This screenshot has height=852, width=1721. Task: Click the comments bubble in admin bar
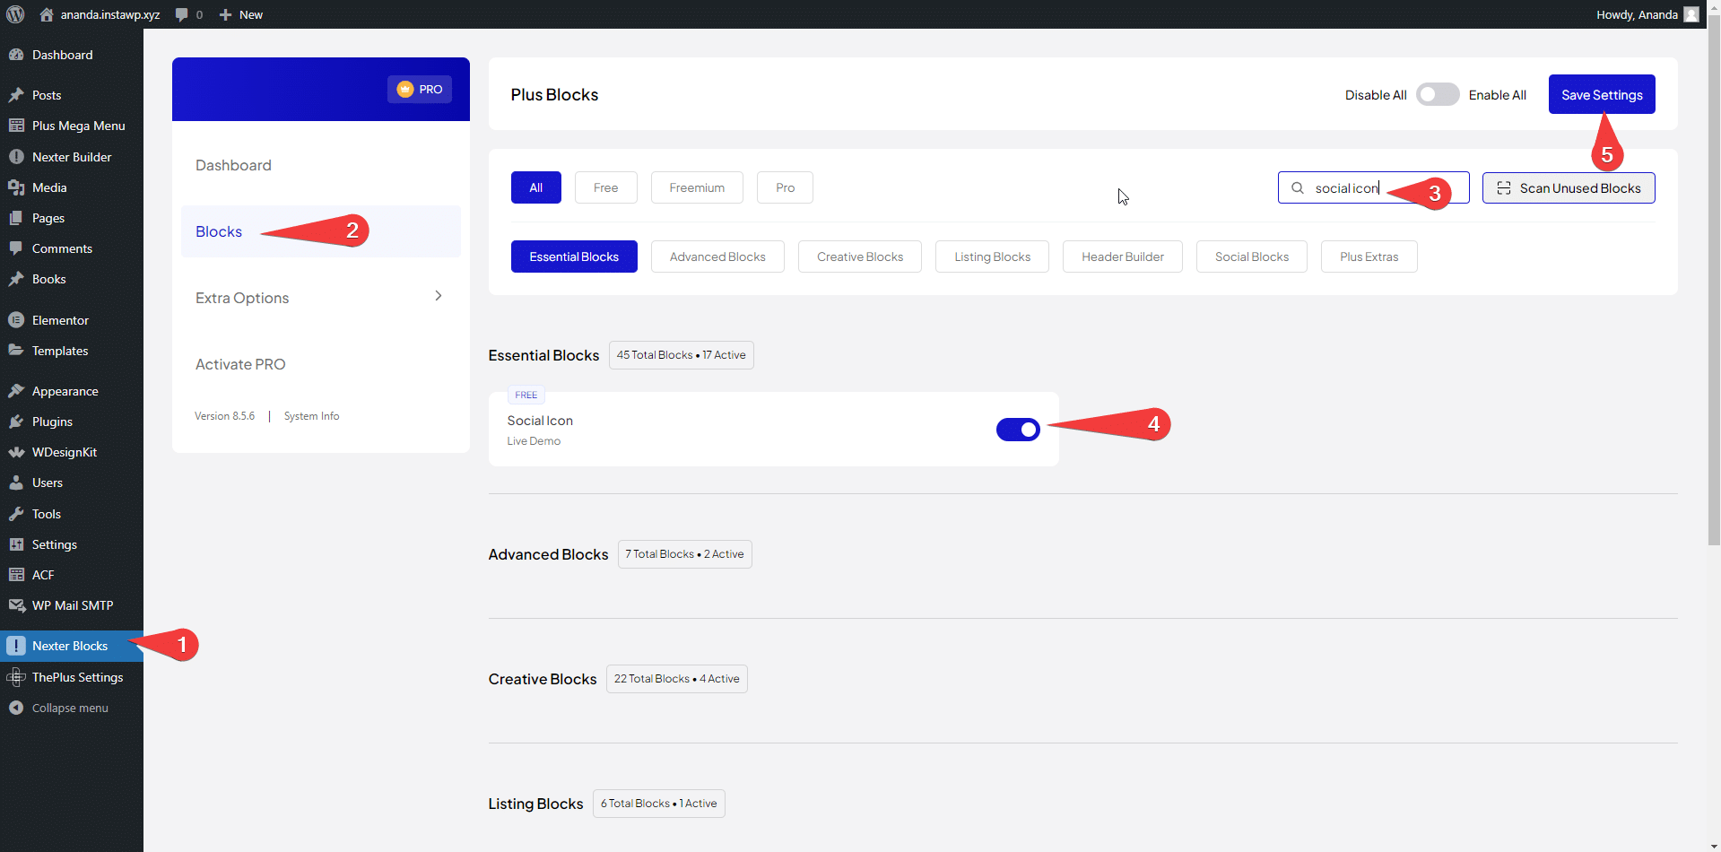[182, 14]
